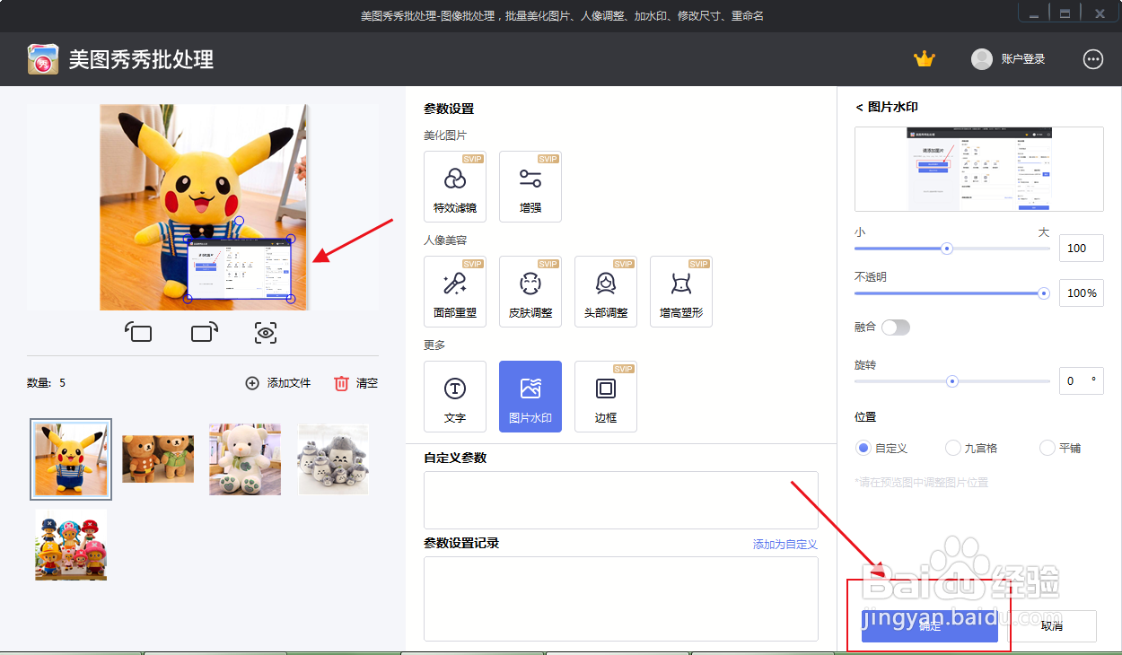The image size is (1122, 655).
Task: Click the 美图秀秀 app logo
Action: (43, 59)
